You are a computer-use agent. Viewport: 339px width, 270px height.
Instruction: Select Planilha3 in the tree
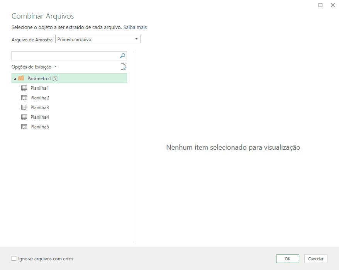[40, 108]
